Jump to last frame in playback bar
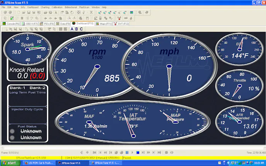This screenshot has height=166, width=266. tap(159, 152)
